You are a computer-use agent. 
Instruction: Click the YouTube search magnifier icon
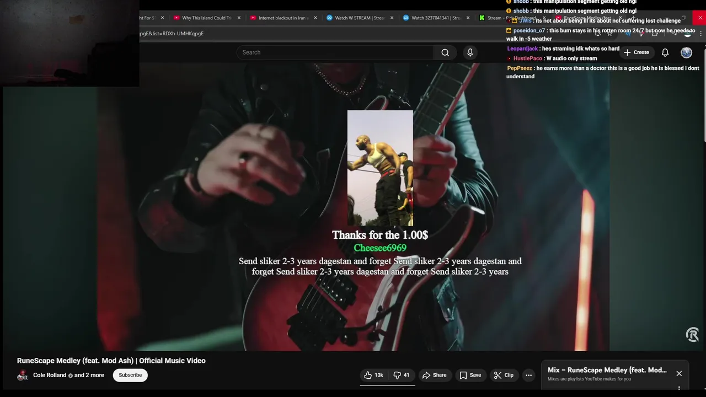[x=445, y=52]
